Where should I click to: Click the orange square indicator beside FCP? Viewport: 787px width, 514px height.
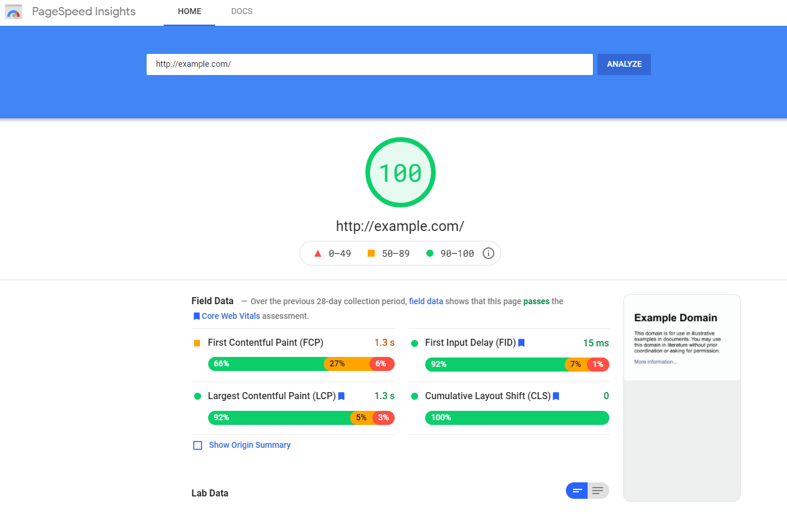[198, 343]
